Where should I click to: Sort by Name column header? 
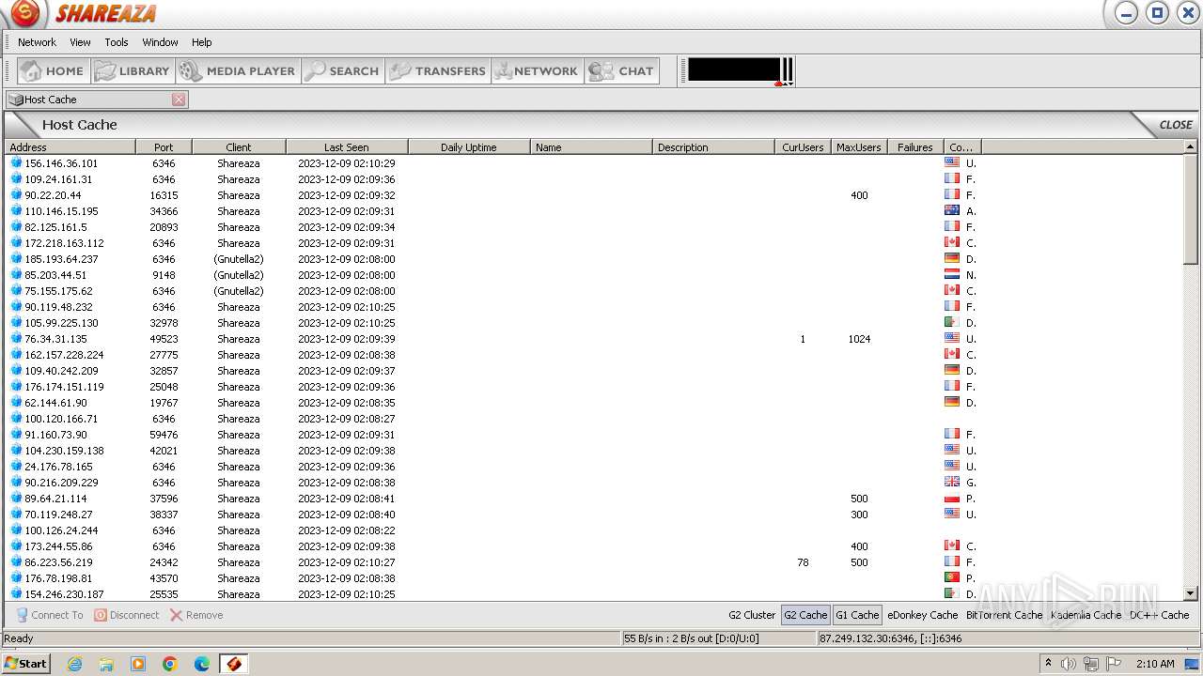click(x=591, y=147)
